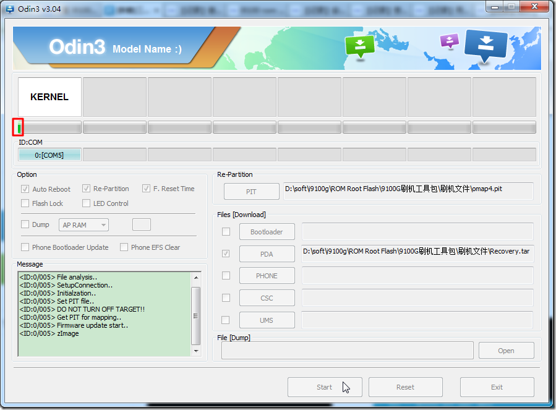Viewport: 556px width, 410px height.
Task: Click the UMS file path field
Action: click(x=417, y=320)
